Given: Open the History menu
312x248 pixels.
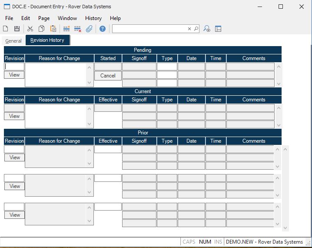Looking at the screenshot, I should click(93, 18).
